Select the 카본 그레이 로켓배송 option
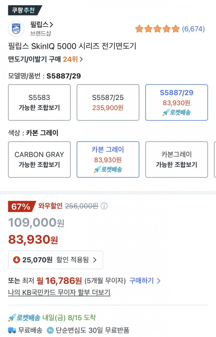216x337 pixels. coord(108,159)
